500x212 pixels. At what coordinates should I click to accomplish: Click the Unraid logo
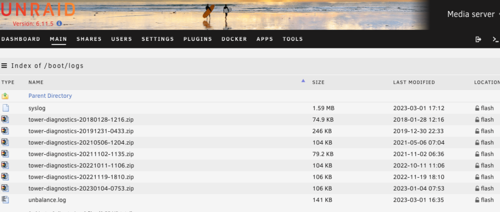pos(37,9)
